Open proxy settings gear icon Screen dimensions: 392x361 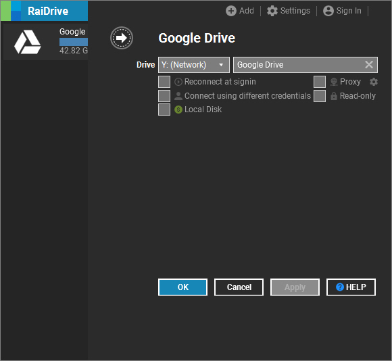[x=374, y=82]
